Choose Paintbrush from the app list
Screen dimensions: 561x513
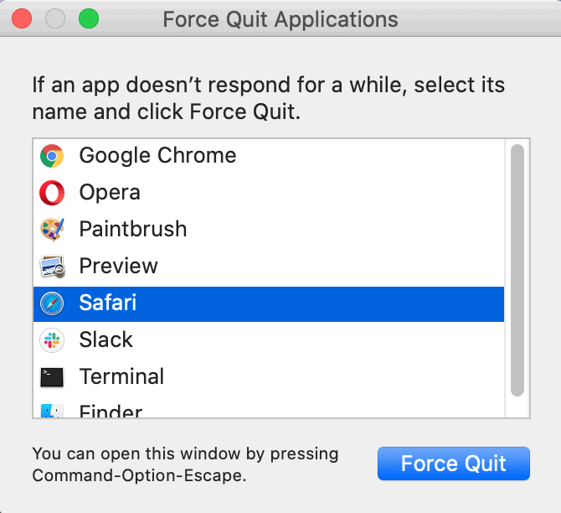tap(133, 230)
